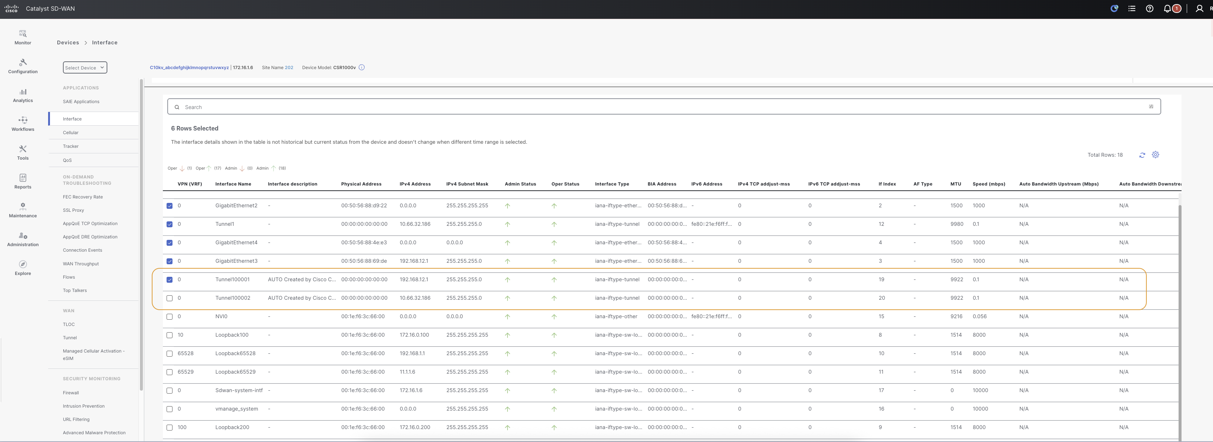The width and height of the screenshot is (1213, 442).
Task: Open the Analytics chart icon
Action: (x=23, y=92)
